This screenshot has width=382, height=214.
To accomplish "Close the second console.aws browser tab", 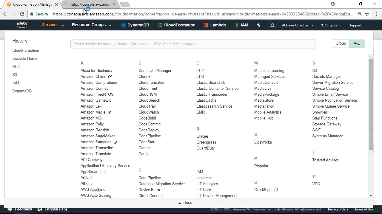I will (x=114, y=4).
